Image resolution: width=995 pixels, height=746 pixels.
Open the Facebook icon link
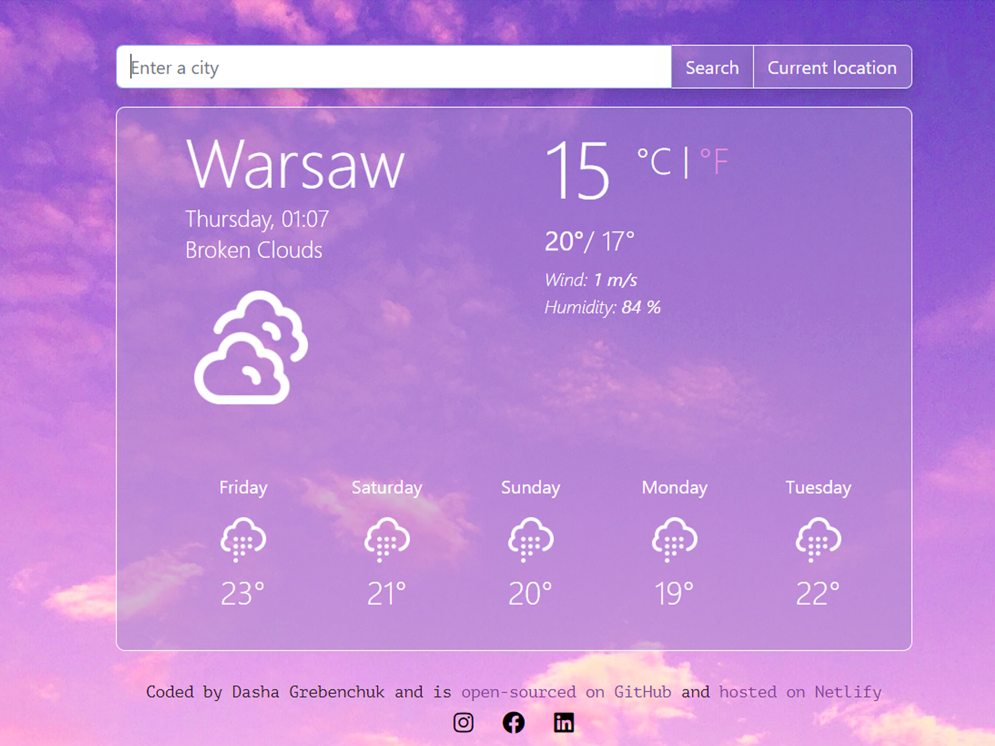click(x=514, y=722)
